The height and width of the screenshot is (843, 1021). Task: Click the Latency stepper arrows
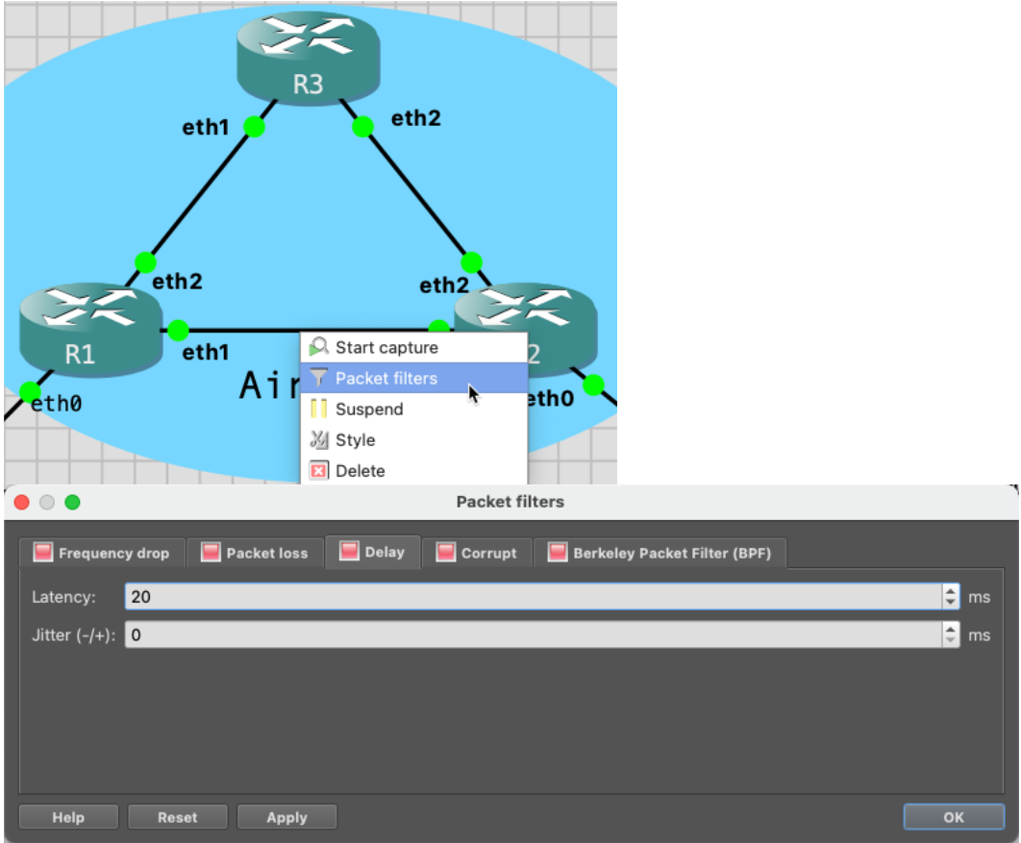click(x=951, y=597)
